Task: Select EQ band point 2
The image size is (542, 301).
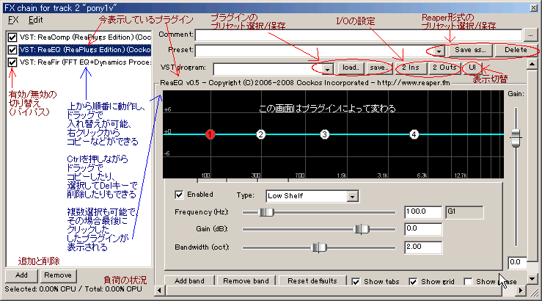Action: click(260, 134)
